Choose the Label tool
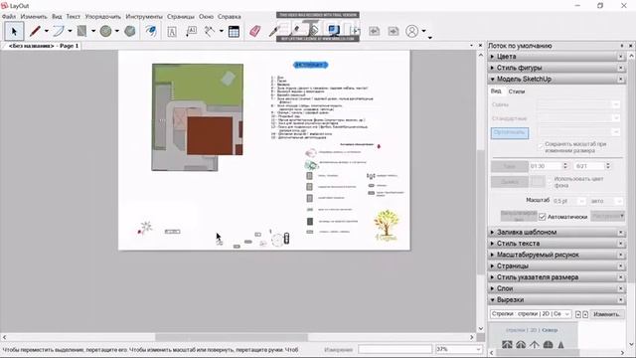636x358 pixels. coord(191,31)
